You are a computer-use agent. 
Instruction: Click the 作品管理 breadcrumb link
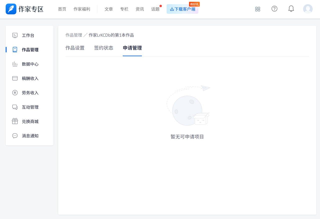[74, 35]
